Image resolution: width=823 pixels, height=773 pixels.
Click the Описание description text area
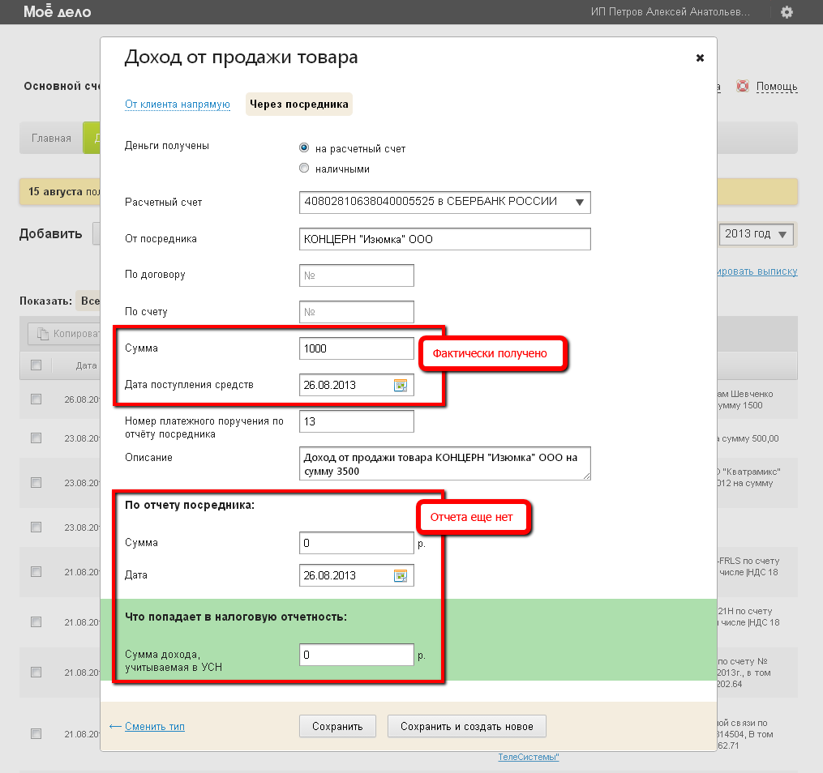(x=444, y=463)
